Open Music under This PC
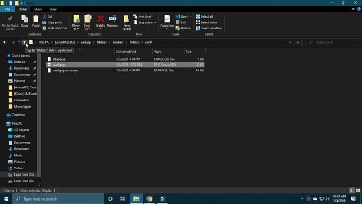Viewport: 362px width, 204px height. (18, 155)
